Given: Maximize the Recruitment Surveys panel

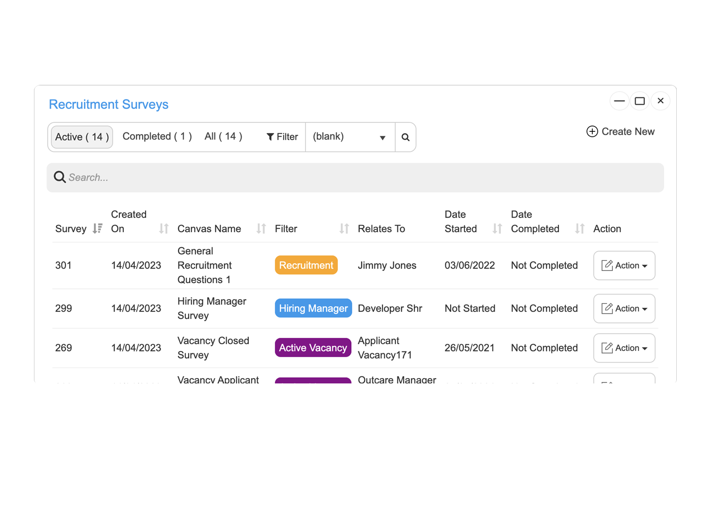Looking at the screenshot, I should [640, 101].
